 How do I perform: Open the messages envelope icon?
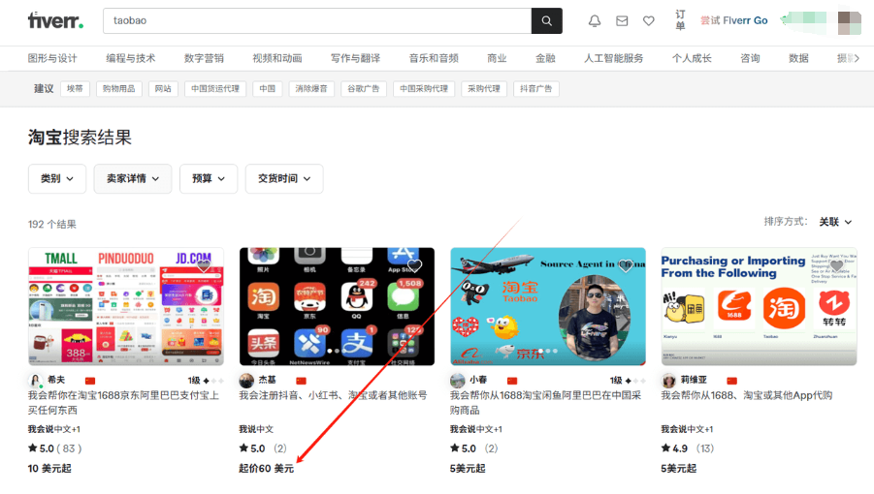tap(622, 20)
